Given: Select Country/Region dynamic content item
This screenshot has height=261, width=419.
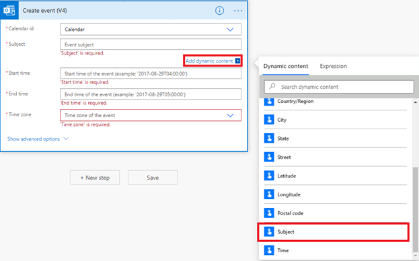Looking at the screenshot, I should pos(336,102).
